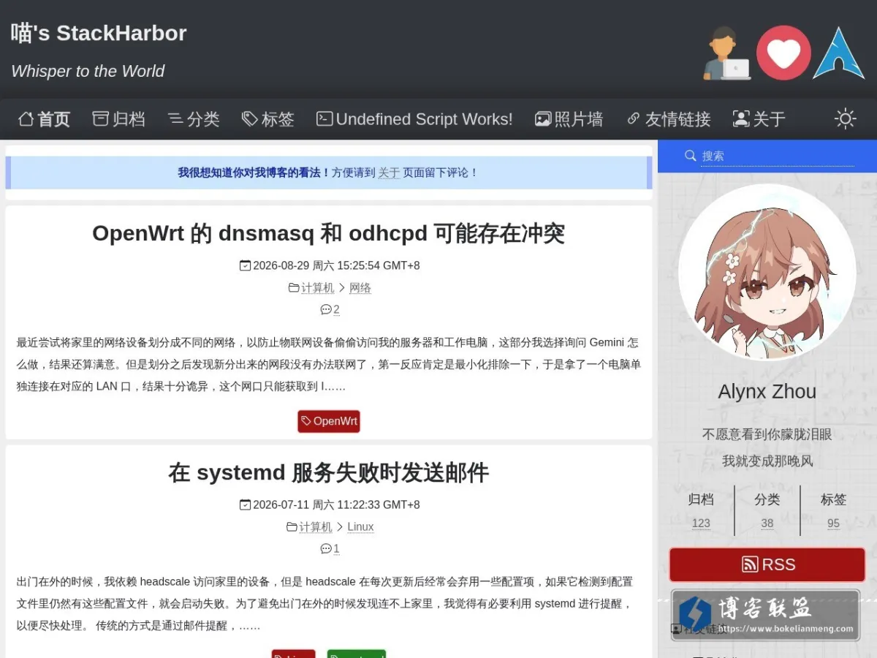The width and height of the screenshot is (877, 658).
Task: Click the Alynx Zhou avatar image
Action: tap(767, 272)
